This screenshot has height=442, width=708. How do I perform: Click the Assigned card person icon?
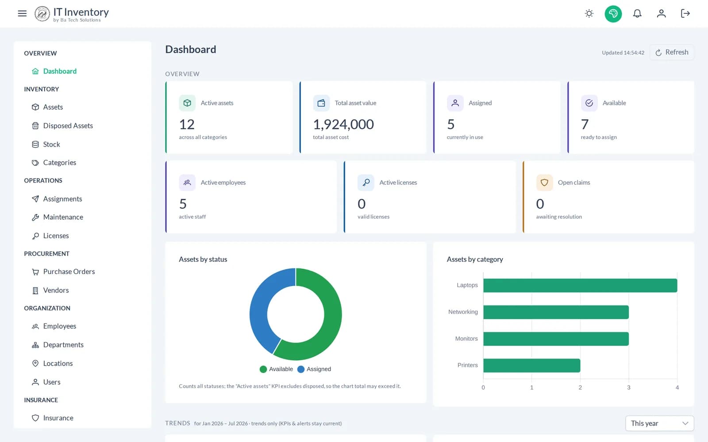coord(455,103)
